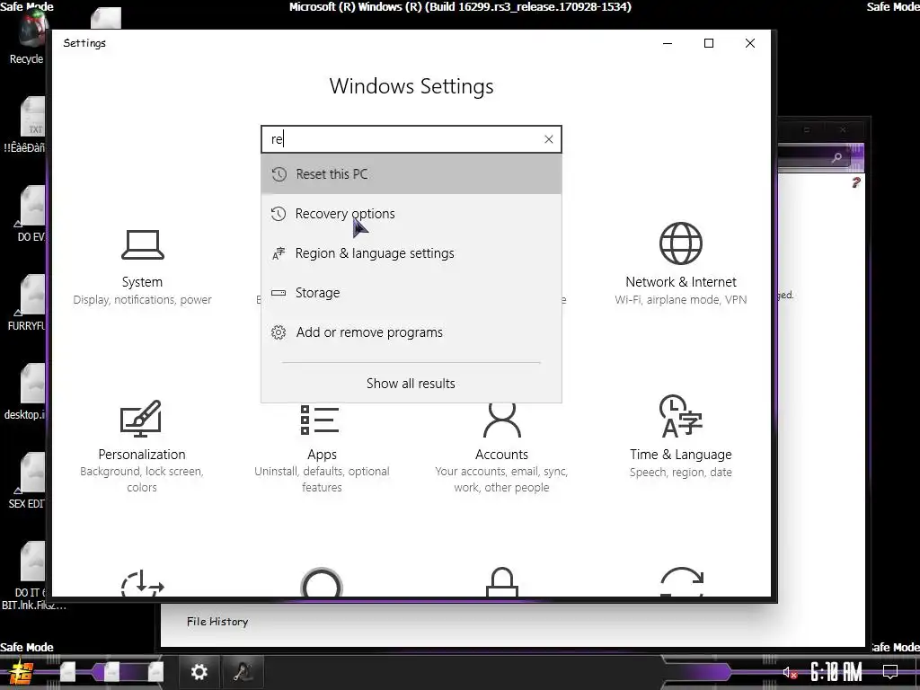Viewport: 920px width, 690px height.
Task: Open the Apps settings category
Action: [322, 448]
